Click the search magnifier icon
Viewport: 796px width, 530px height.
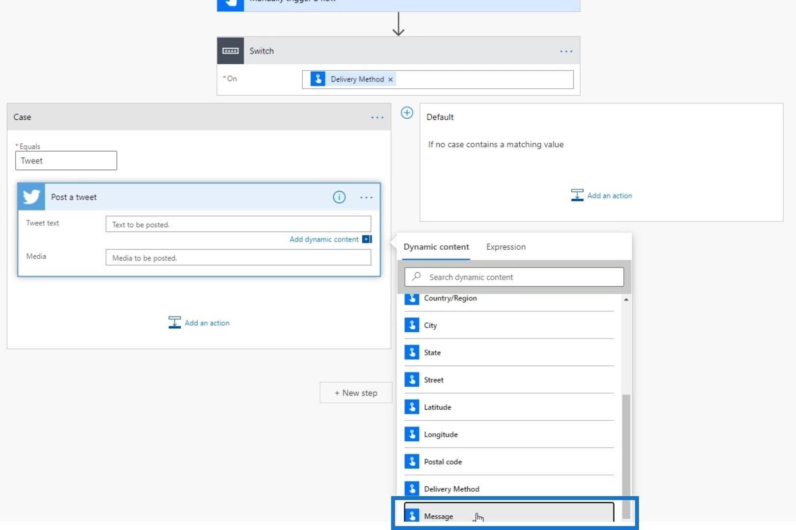[416, 276]
